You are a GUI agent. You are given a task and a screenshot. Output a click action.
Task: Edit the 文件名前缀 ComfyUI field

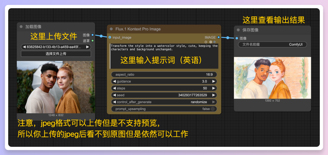click(272, 44)
